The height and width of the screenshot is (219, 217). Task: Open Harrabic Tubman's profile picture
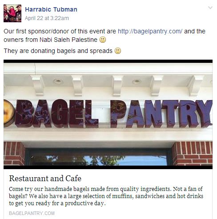point(12,13)
